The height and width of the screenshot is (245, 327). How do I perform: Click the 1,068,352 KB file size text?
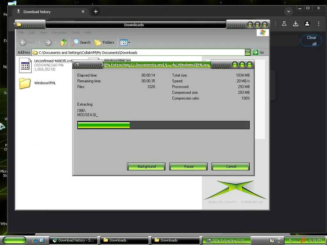(44, 69)
